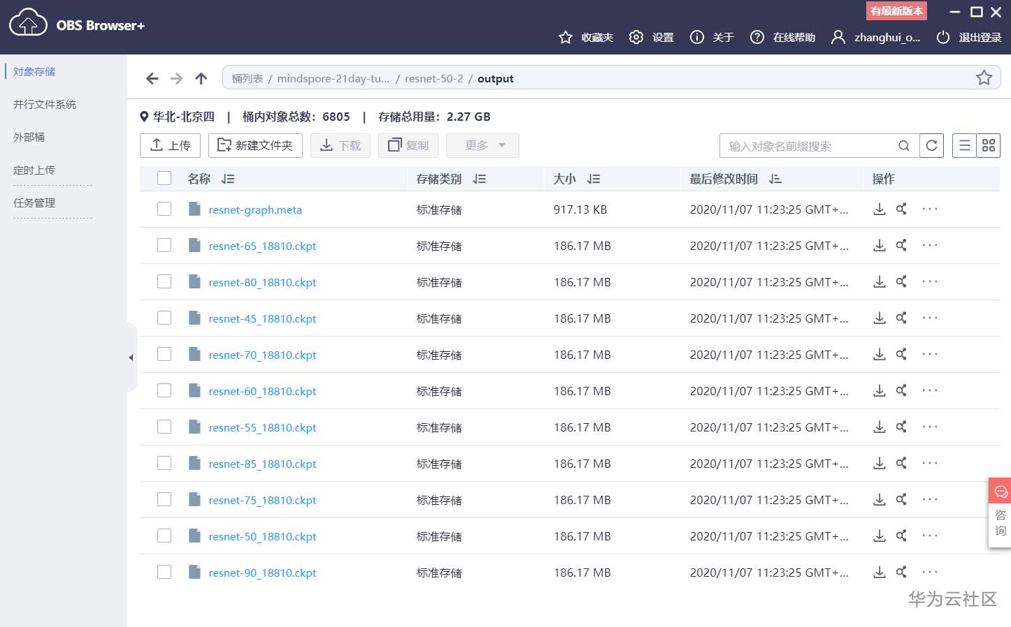This screenshot has width=1011, height=627.
Task: Open 在线帮助 online help
Action: point(782,37)
